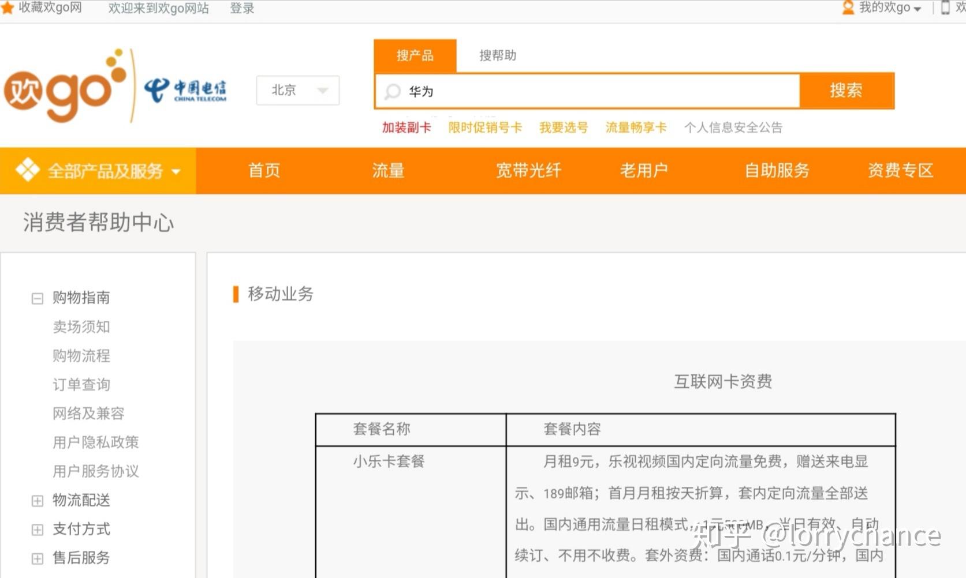
Task: Expand the 售后服务 section
Action: (x=38, y=558)
